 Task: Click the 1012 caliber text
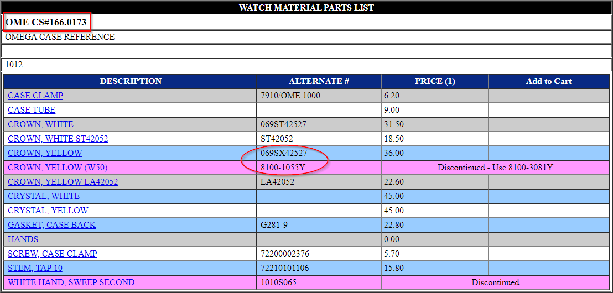14,65
